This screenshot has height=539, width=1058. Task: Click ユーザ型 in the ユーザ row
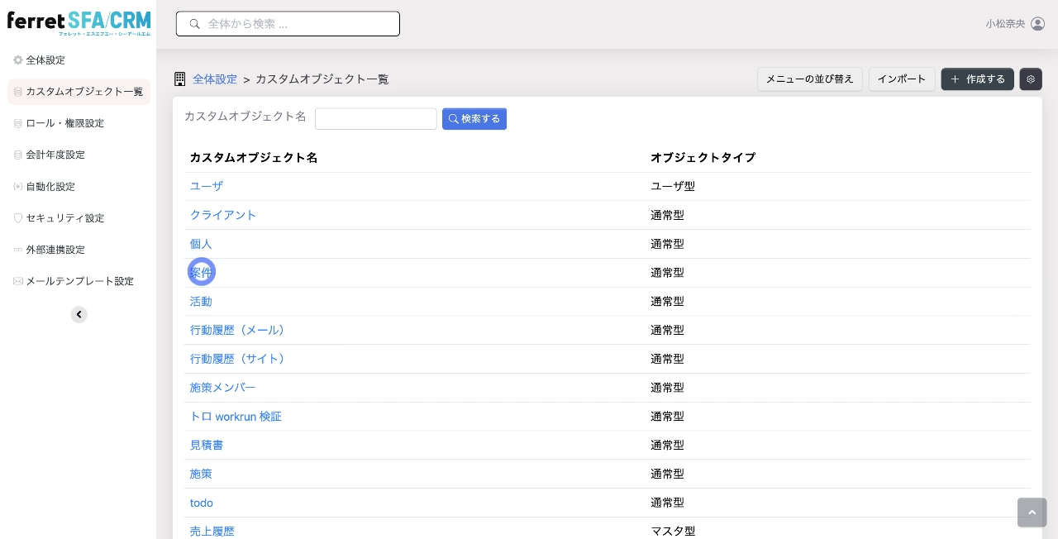[673, 187]
